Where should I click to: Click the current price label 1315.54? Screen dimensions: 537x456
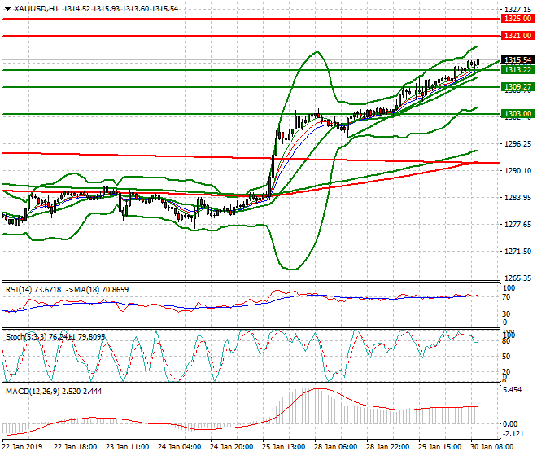point(517,60)
